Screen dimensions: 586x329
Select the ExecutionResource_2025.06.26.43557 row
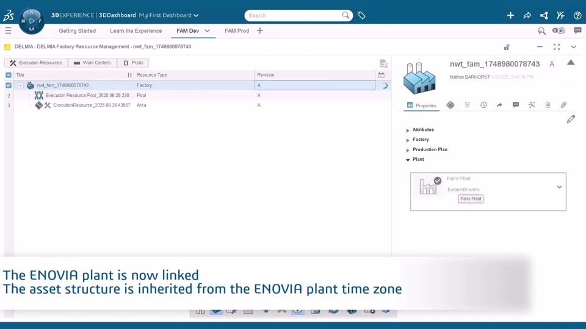click(92, 105)
